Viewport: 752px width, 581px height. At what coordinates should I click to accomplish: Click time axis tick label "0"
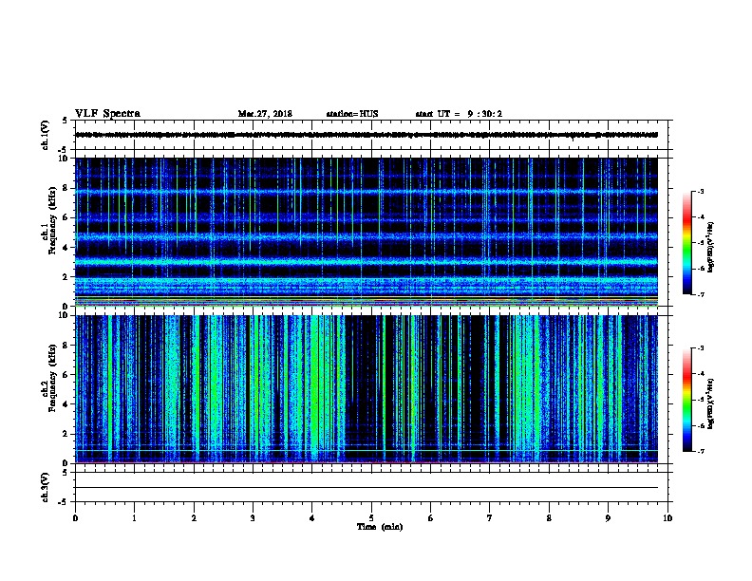[x=75, y=517]
